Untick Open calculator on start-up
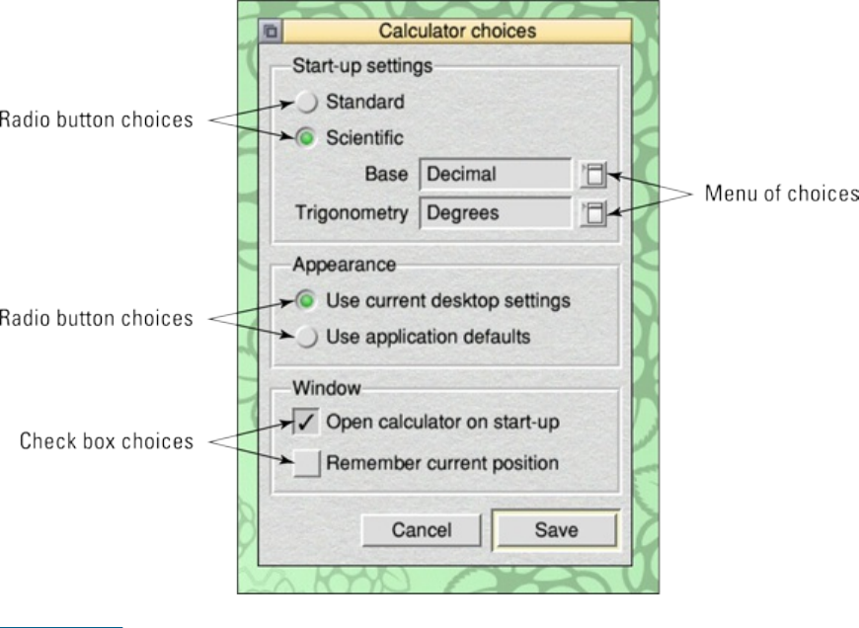The image size is (859, 628). pos(308,423)
